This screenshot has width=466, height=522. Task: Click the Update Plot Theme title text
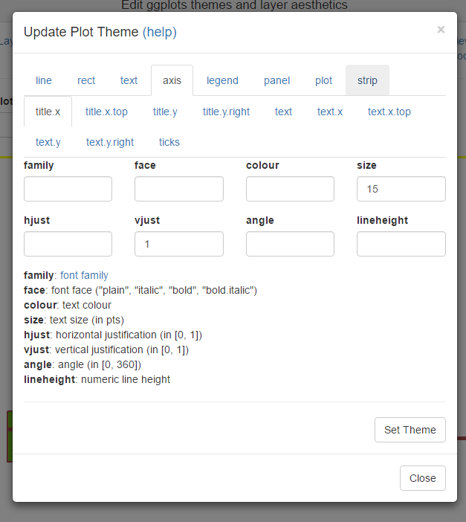[x=81, y=32]
